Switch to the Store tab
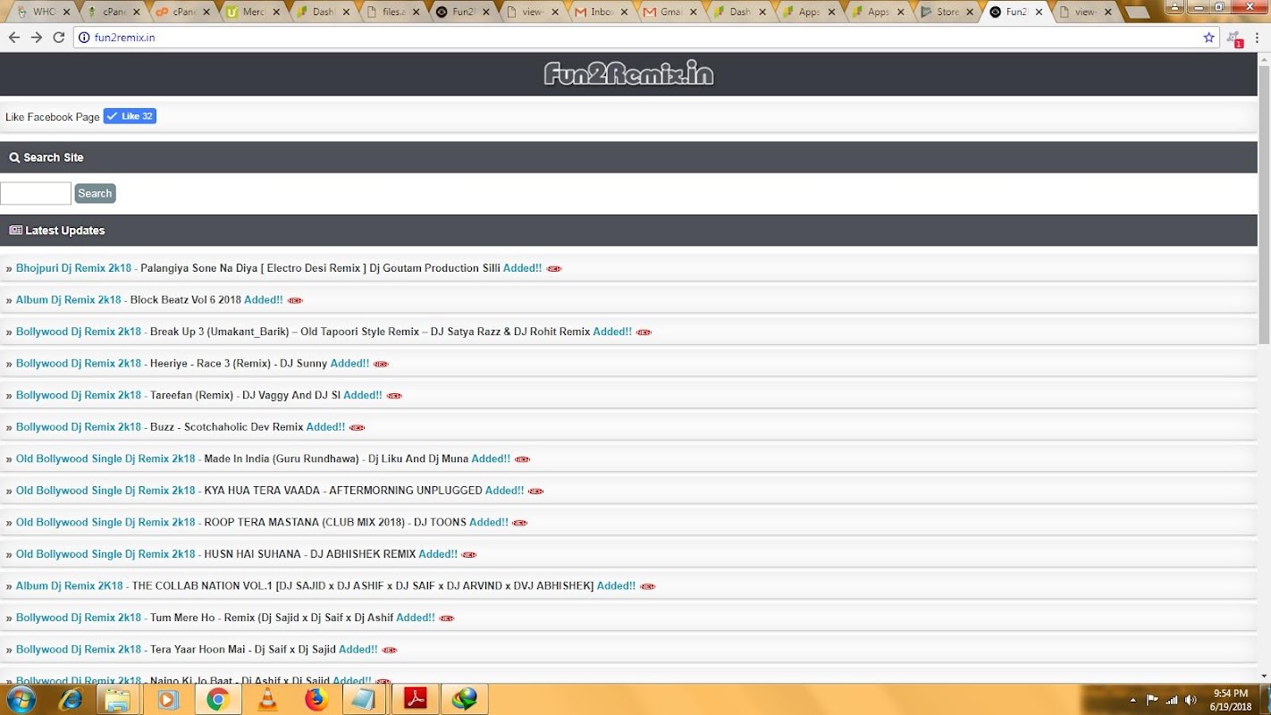The width and height of the screenshot is (1271, 715). (949, 13)
